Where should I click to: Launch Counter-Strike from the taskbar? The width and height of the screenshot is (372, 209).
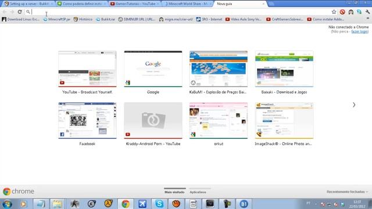point(74,204)
